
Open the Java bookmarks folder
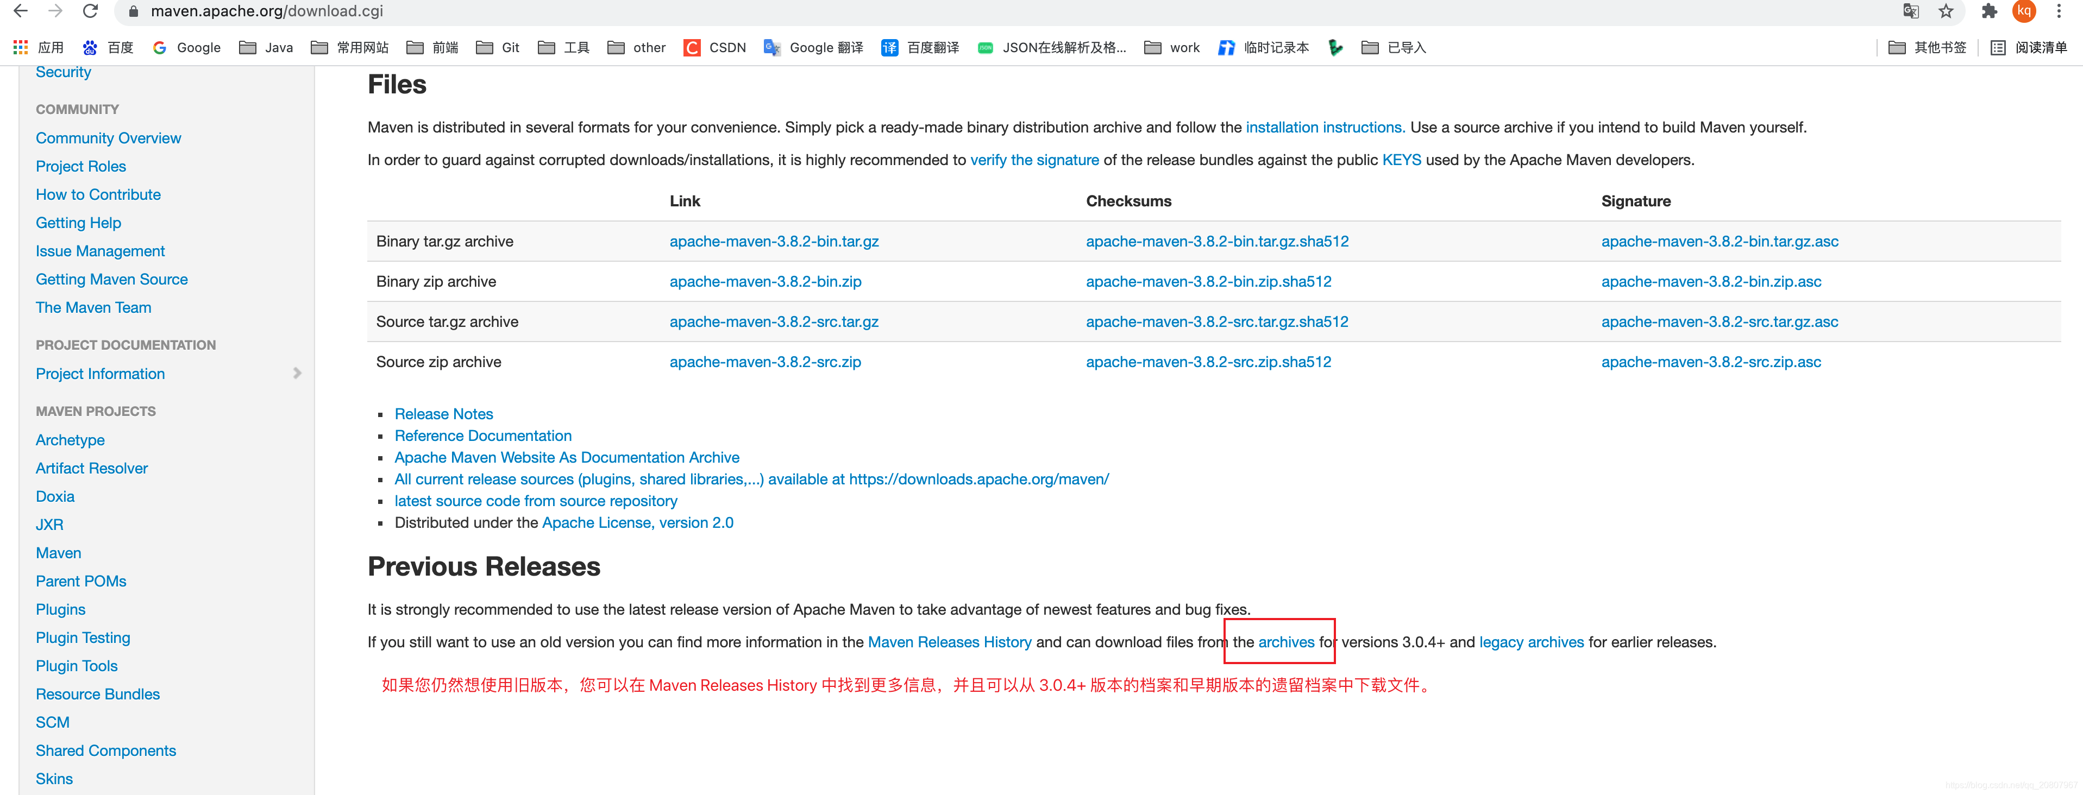[266, 48]
